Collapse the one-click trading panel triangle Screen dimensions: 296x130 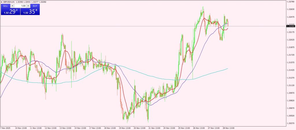pos(2,2)
